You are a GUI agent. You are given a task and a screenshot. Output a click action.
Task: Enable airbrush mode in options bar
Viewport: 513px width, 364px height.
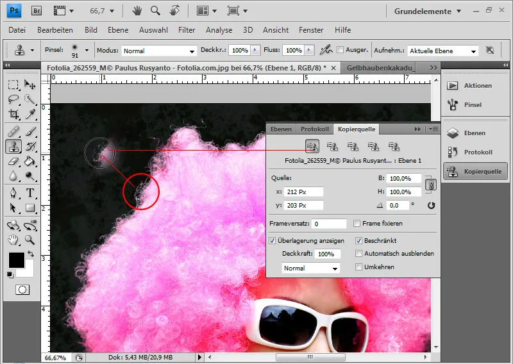point(326,50)
